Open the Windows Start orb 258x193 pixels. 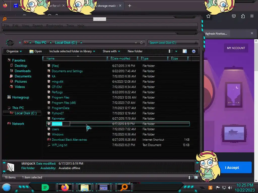[x=6, y=187]
